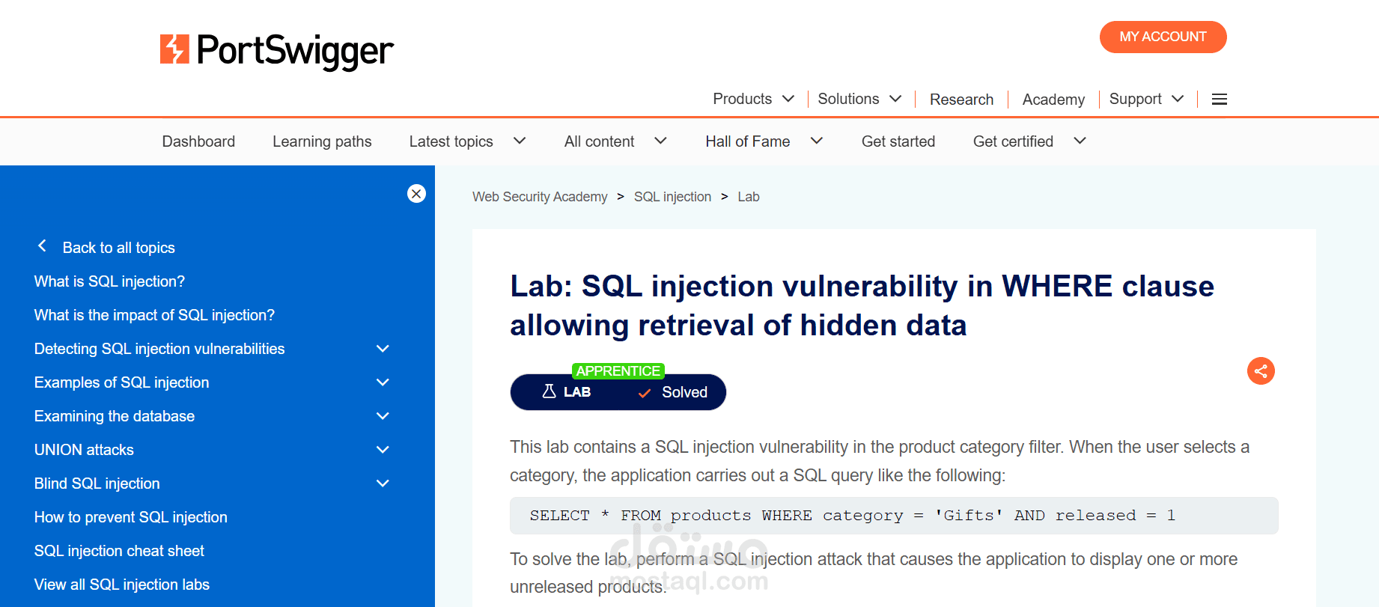Open the SQL injection breadcrumb link
The width and height of the screenshot is (1379, 607).
(x=672, y=197)
